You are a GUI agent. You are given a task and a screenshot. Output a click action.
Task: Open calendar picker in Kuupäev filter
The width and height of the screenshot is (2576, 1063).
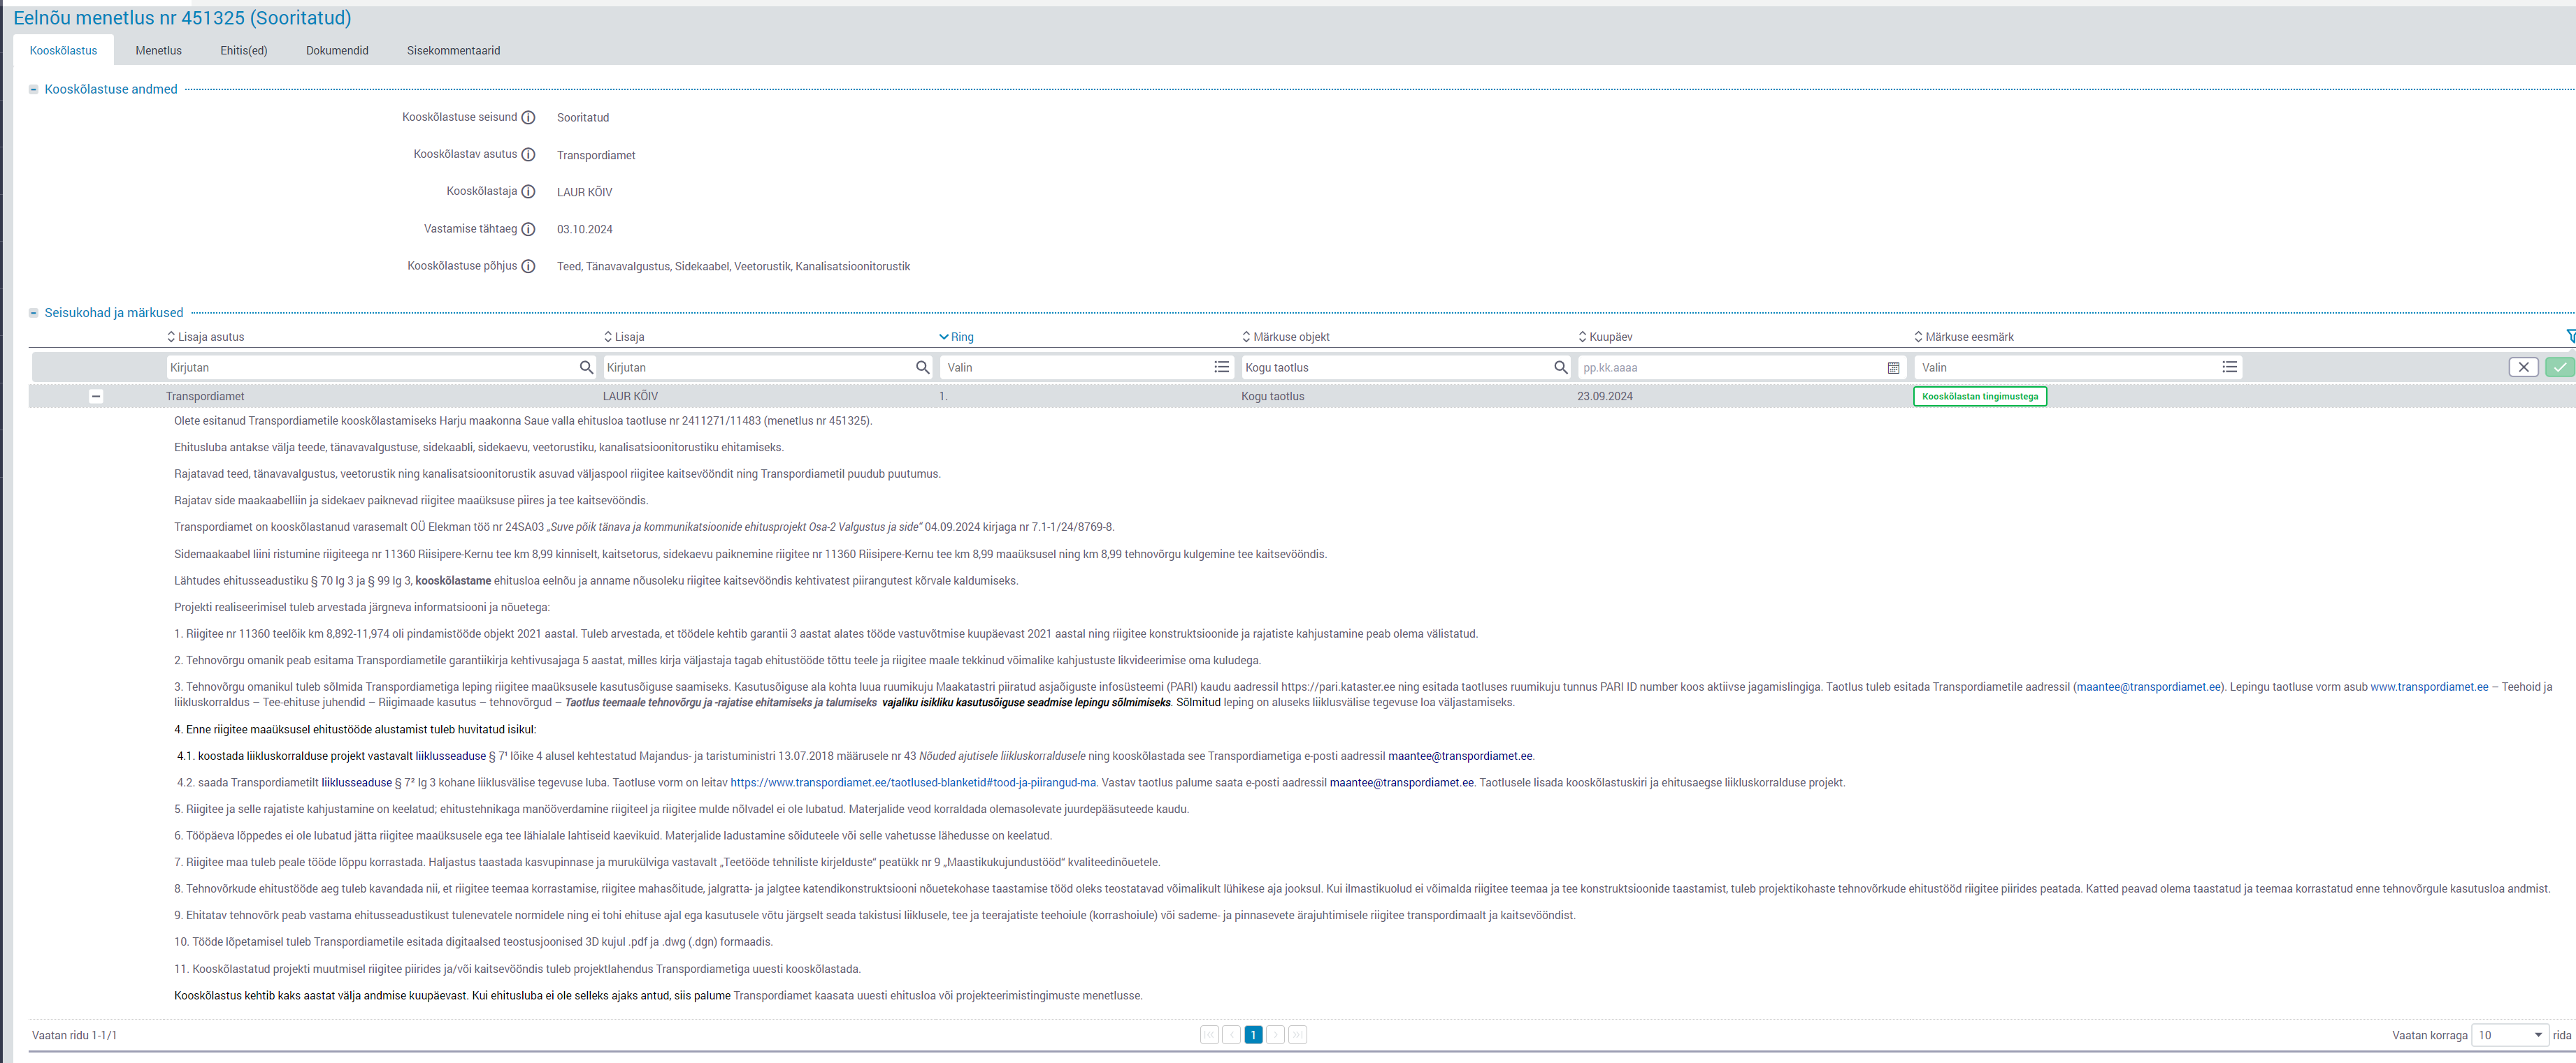1893,367
